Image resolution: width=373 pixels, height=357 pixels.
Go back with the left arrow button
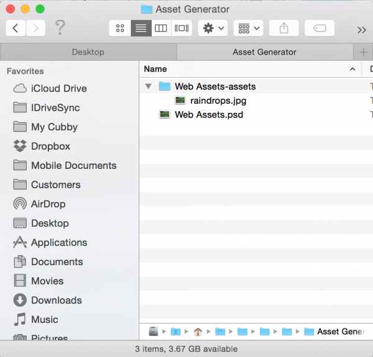tap(16, 29)
